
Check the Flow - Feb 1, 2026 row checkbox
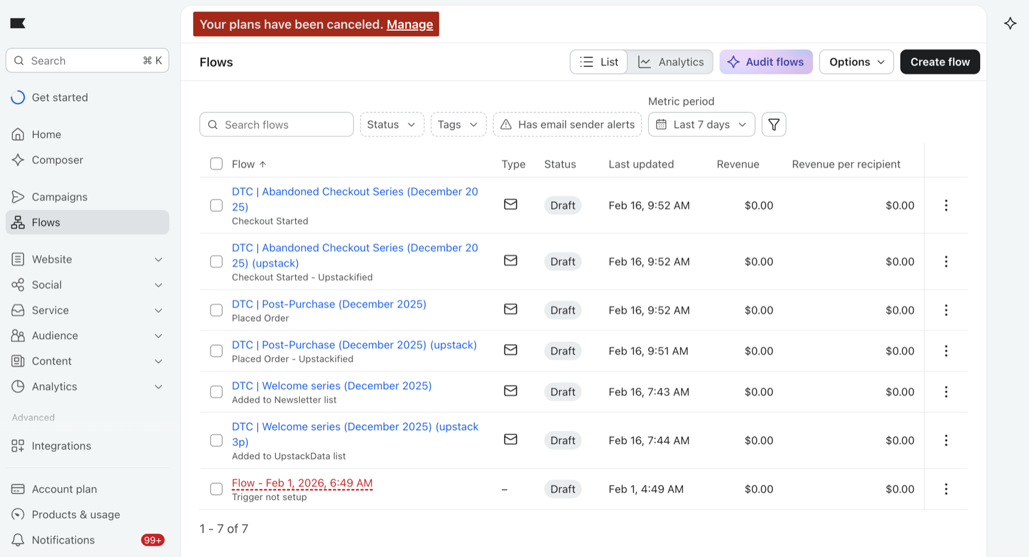pyautogui.click(x=216, y=489)
